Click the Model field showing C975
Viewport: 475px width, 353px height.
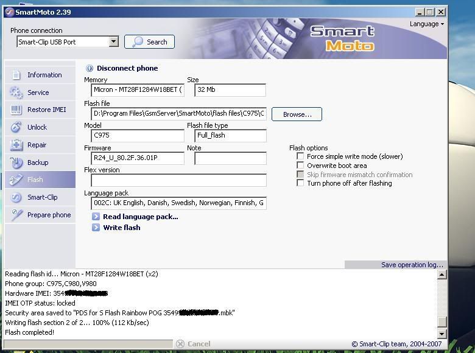tap(138, 135)
